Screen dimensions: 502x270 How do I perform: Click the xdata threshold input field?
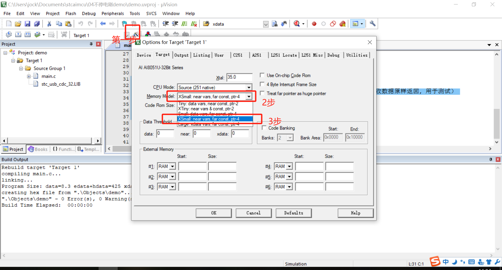click(240, 133)
